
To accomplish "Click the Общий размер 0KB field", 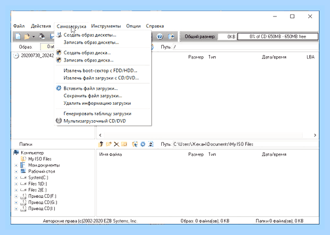I will 227,37.
